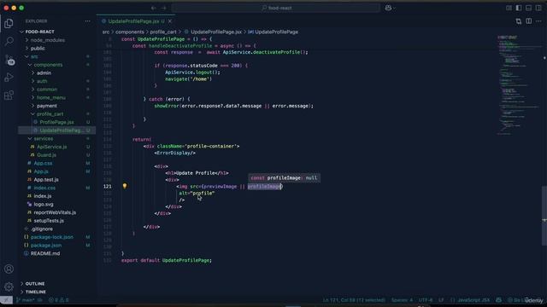Screen dimensions: 547x307
Task: Click the editor vertical scrollbar thumb
Action: [x=544, y=216]
